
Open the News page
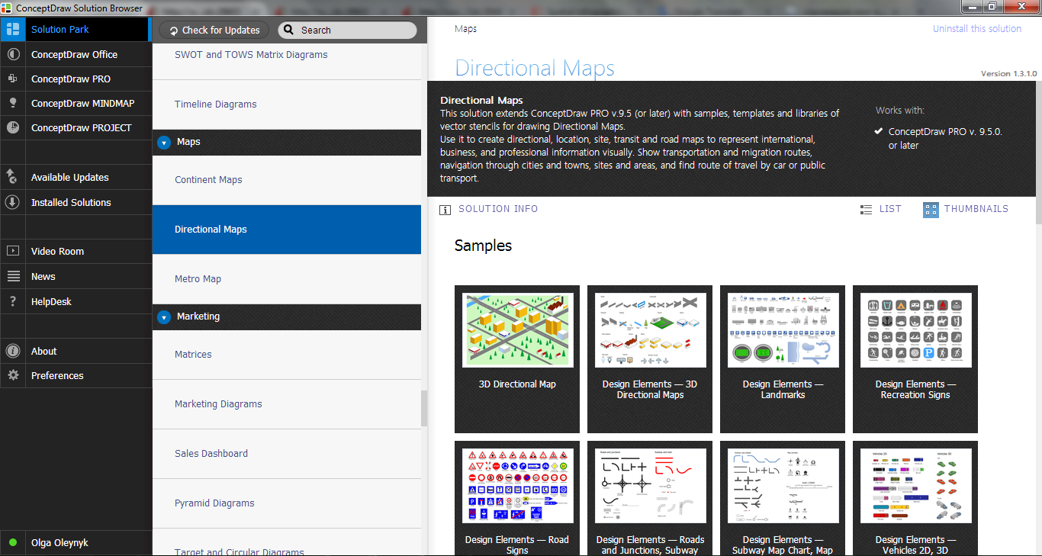click(x=76, y=276)
